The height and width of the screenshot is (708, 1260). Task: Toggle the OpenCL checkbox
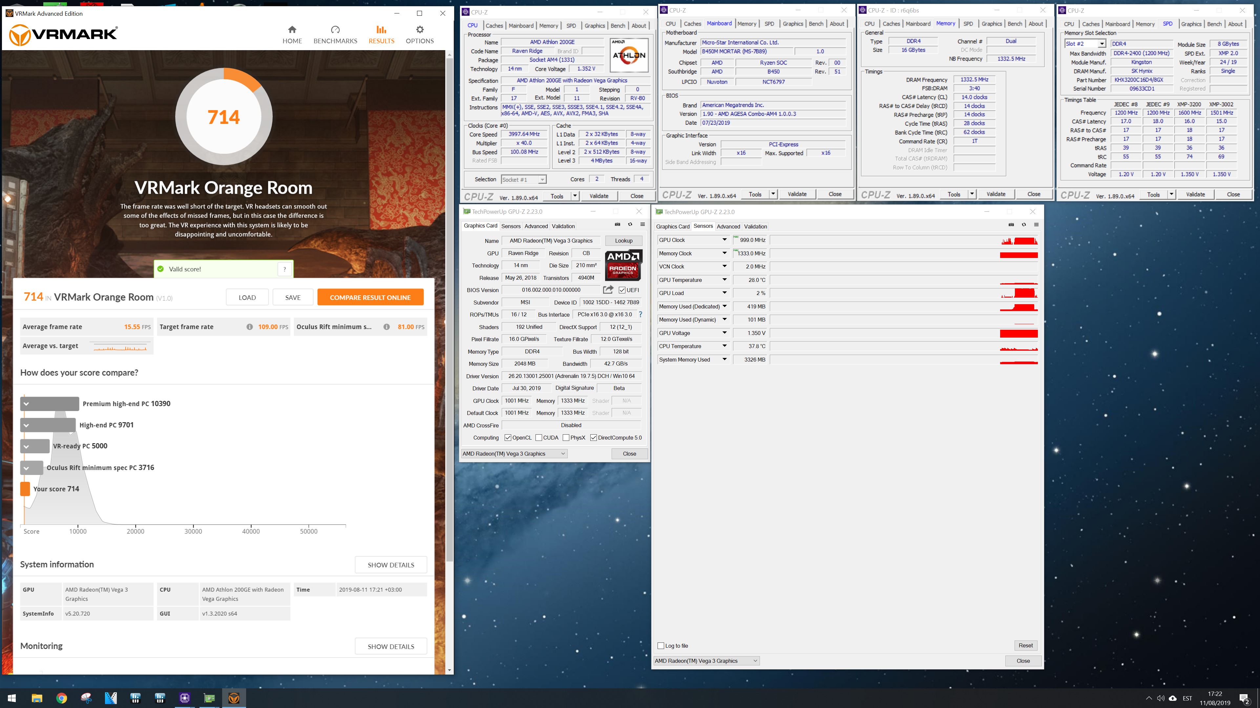point(508,438)
